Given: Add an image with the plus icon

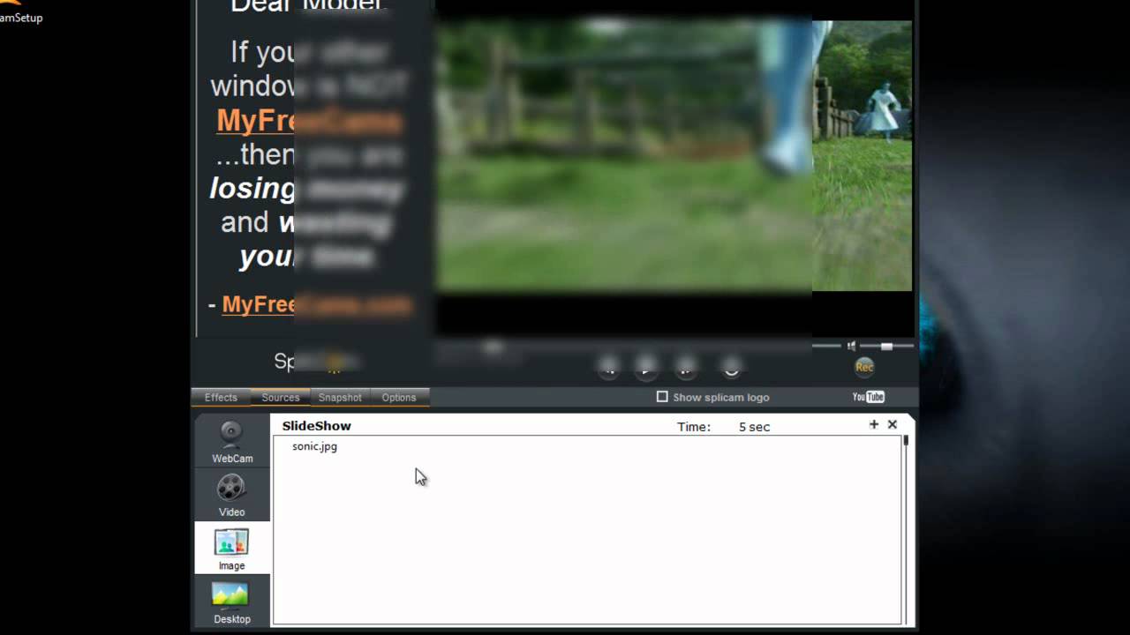Looking at the screenshot, I should (874, 424).
